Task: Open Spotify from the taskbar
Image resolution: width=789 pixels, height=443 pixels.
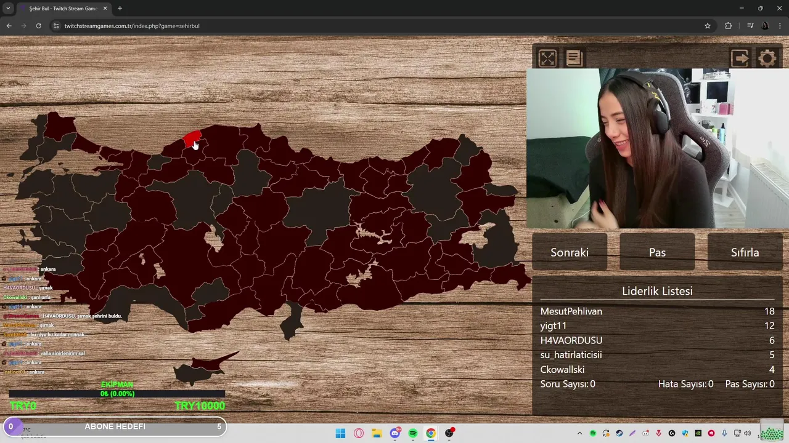Action: [413, 433]
